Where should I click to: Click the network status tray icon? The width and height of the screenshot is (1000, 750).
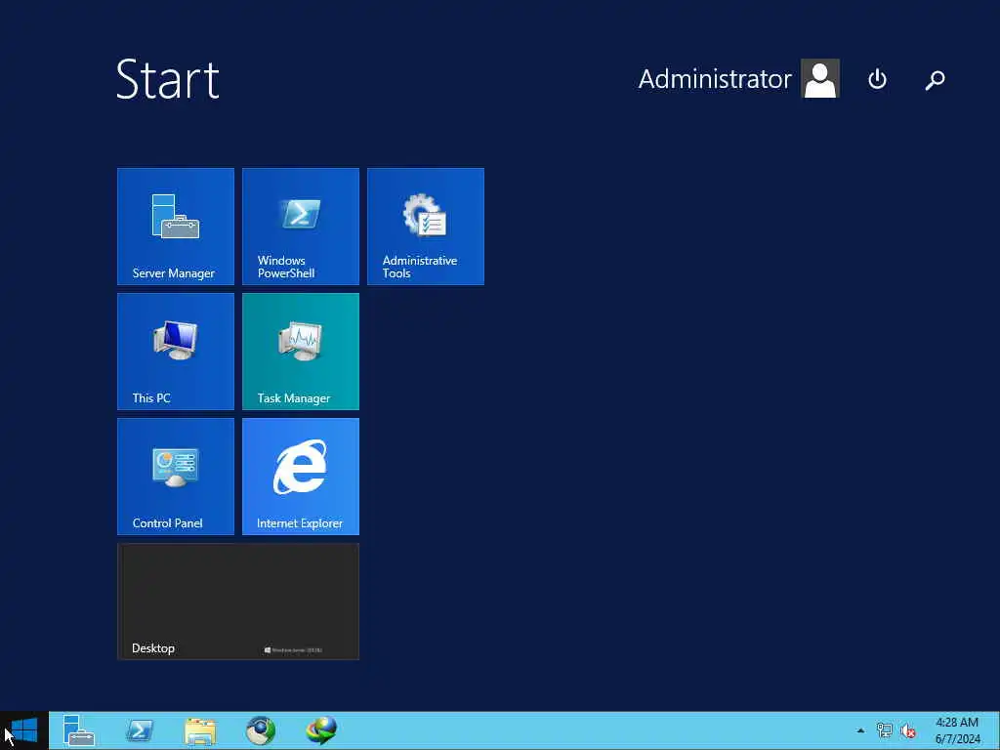pyautogui.click(x=885, y=730)
